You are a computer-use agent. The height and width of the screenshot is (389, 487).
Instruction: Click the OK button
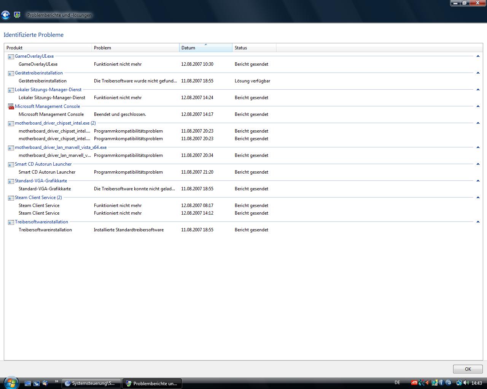[468, 369]
